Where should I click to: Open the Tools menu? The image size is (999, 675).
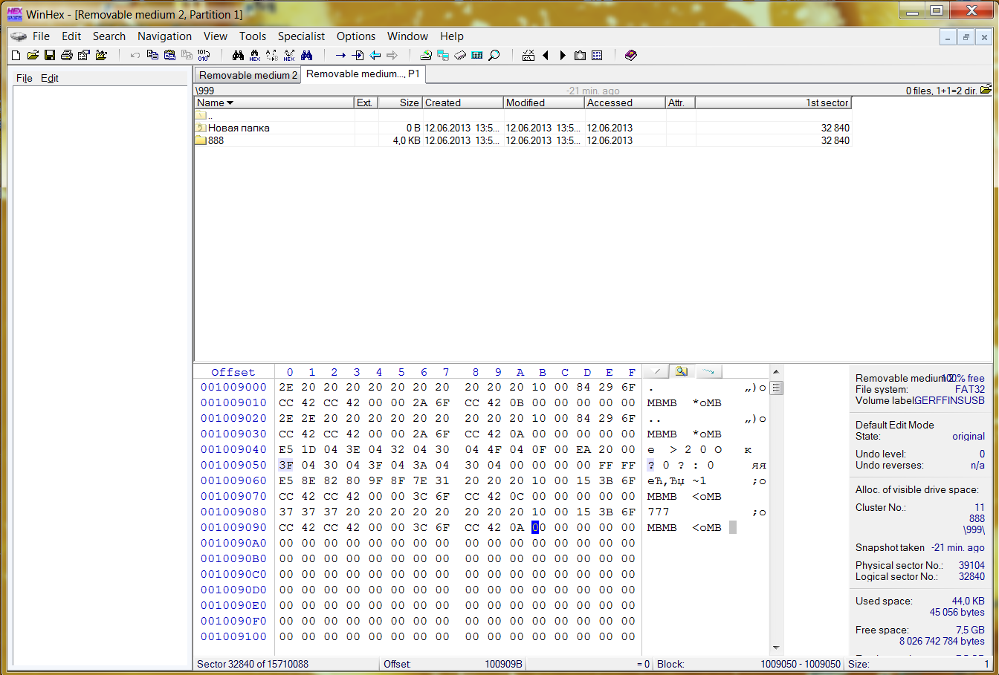pyautogui.click(x=253, y=36)
